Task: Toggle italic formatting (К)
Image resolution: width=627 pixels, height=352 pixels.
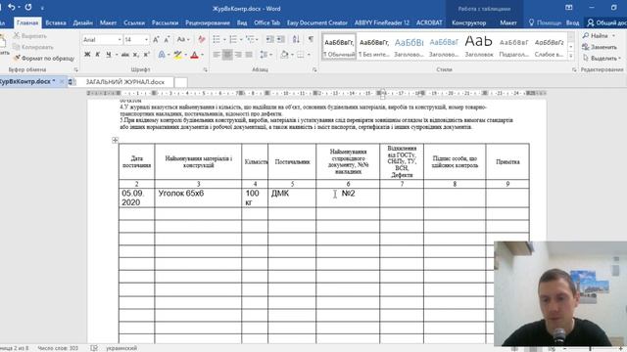Action: pos(98,55)
